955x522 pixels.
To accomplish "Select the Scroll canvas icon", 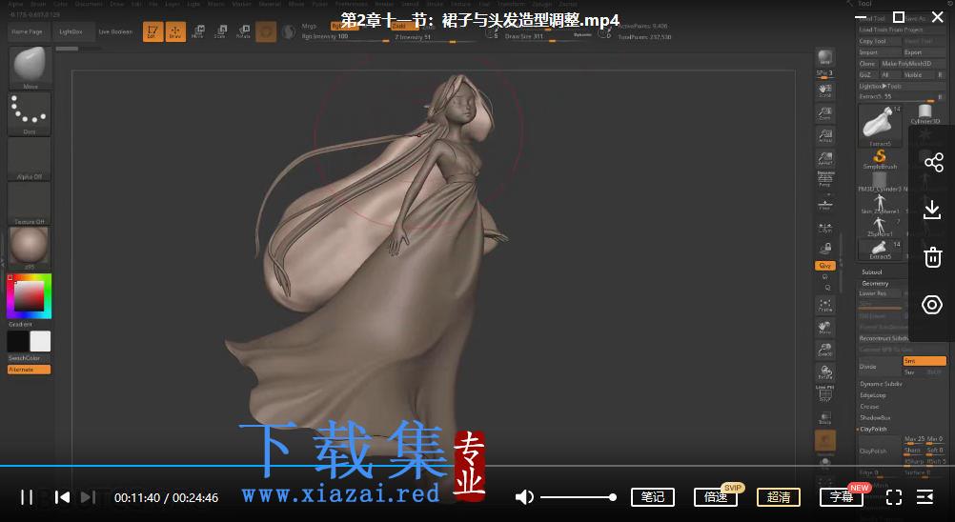I will 824,90.
